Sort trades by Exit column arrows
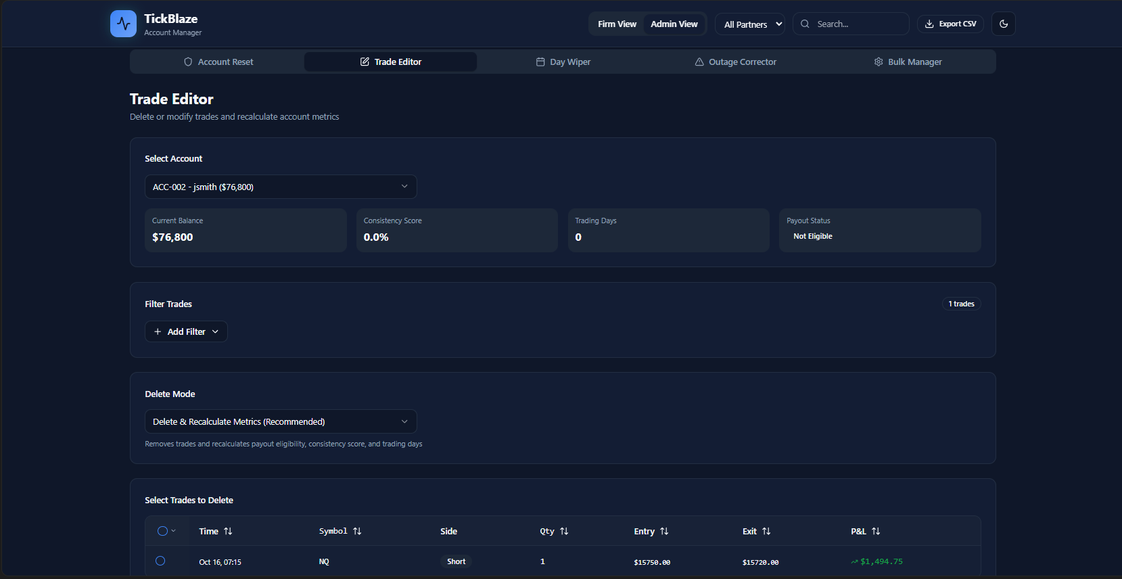 coord(766,532)
